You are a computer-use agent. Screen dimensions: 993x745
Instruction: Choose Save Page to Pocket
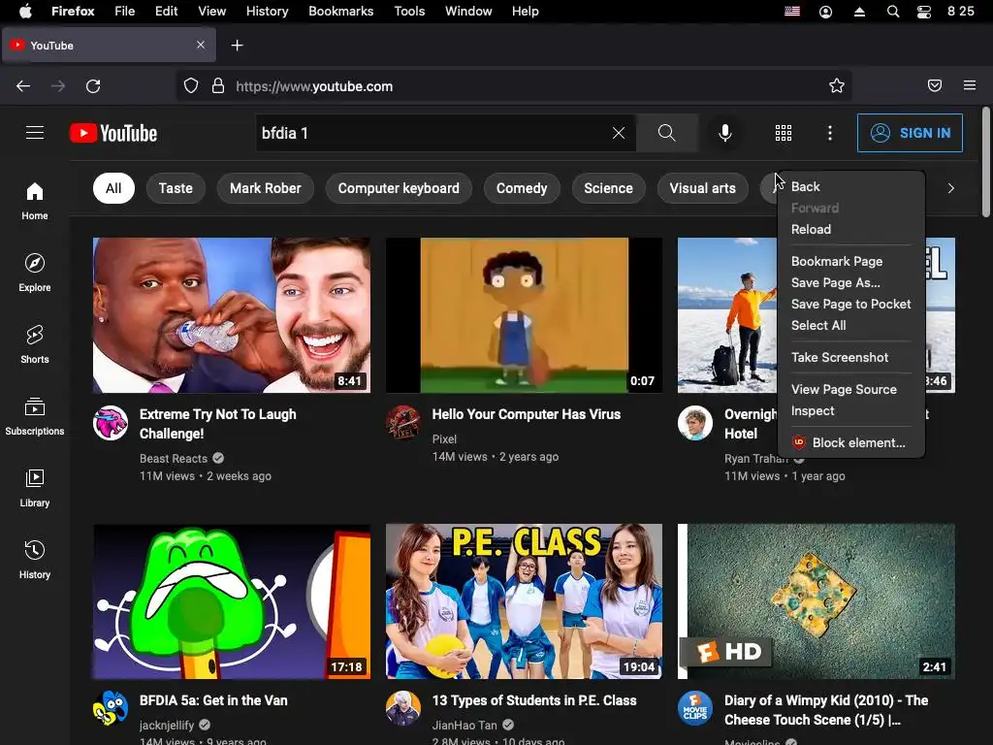pyautogui.click(x=851, y=304)
